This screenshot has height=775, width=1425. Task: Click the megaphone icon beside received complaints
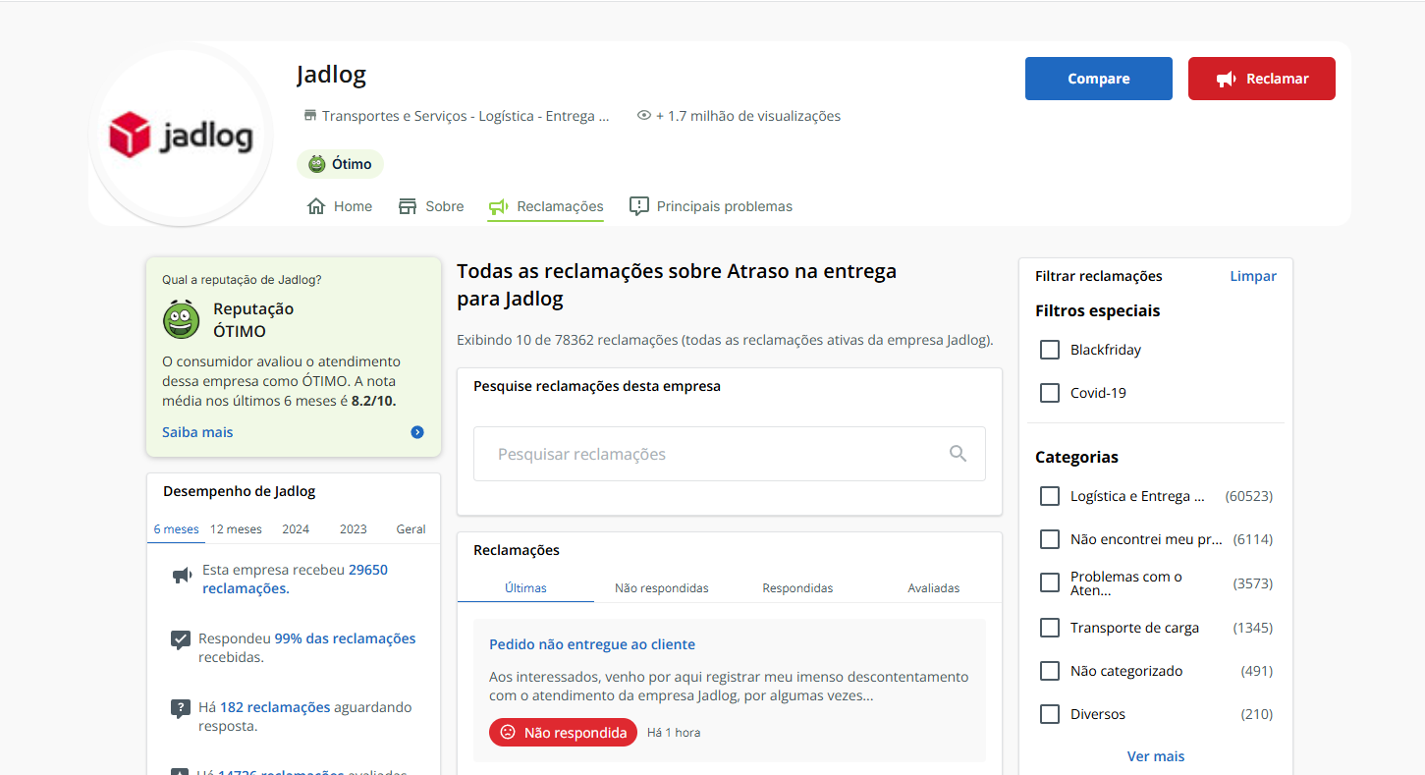pyautogui.click(x=182, y=576)
